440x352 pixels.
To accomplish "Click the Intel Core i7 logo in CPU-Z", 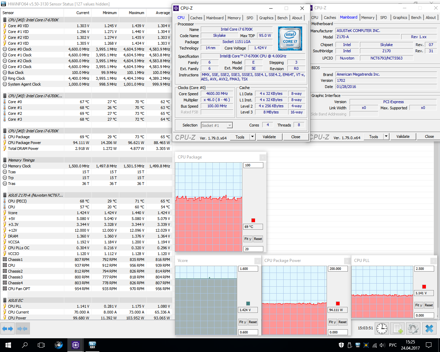I will tap(290, 38).
